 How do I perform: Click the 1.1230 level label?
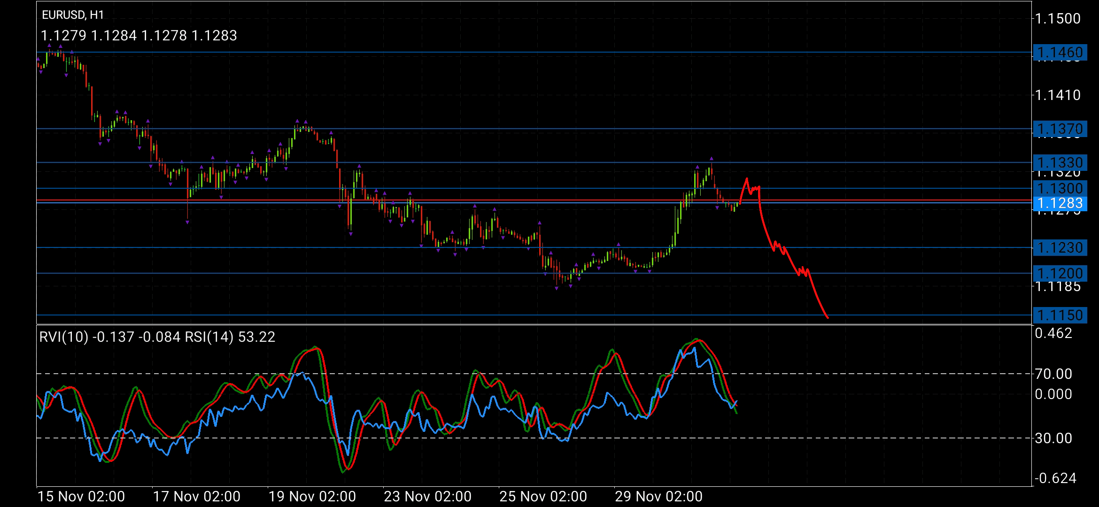pos(1060,247)
